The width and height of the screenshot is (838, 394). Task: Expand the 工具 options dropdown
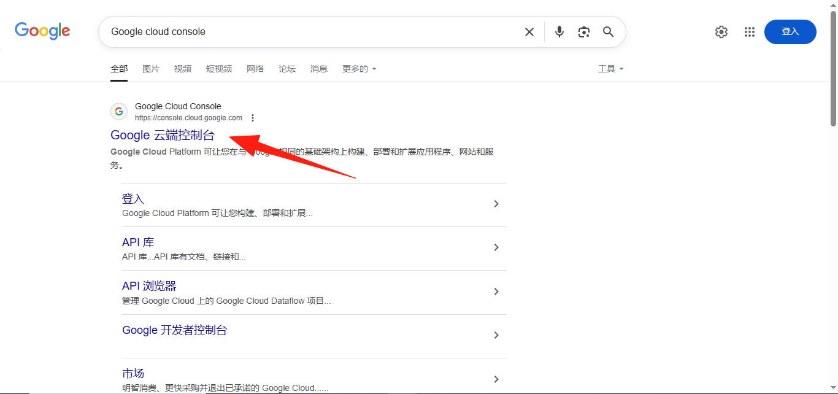611,68
